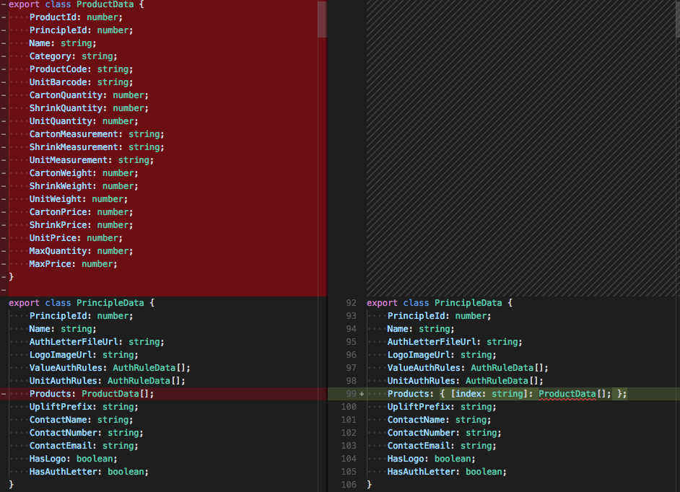Click the removed line 'UnitMeasurement: string;'
Viewport: 680px width, 492px height.
pyautogui.click(x=92, y=160)
